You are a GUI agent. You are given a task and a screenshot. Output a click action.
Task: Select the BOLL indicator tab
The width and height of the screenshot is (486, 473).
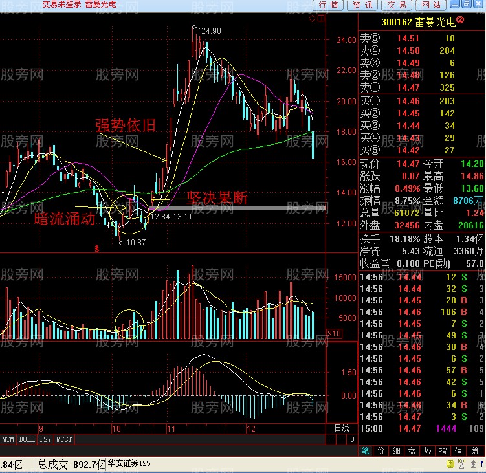(x=27, y=439)
